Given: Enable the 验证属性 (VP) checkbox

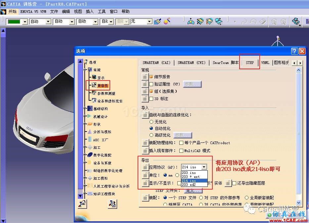Looking at the screenshot, I should pyautogui.click(x=151, y=84).
